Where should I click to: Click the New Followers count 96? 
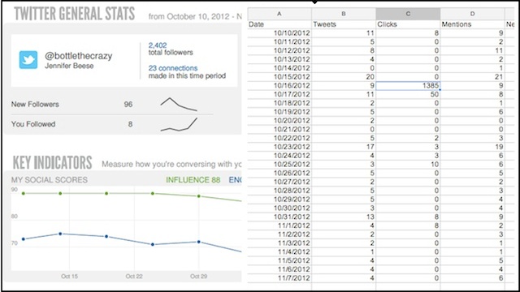128,105
